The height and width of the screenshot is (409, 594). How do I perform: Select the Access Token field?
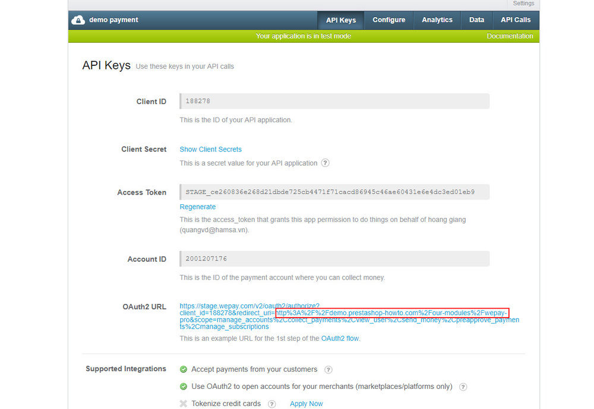coord(334,192)
